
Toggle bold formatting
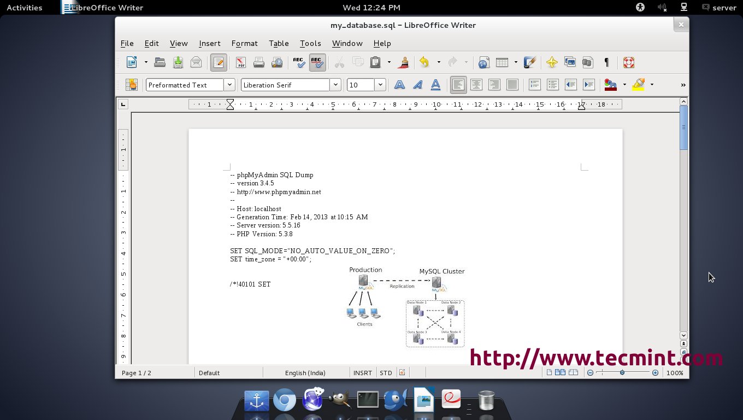[400, 85]
